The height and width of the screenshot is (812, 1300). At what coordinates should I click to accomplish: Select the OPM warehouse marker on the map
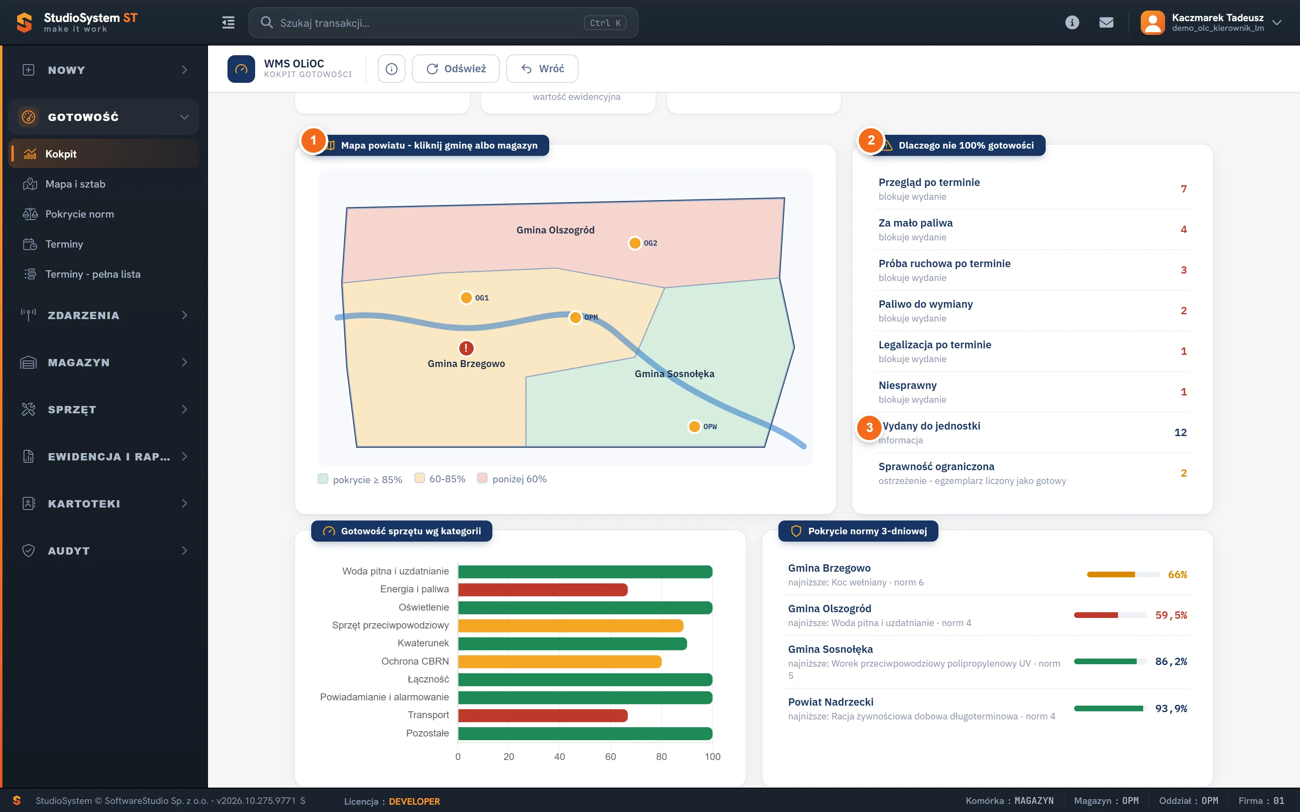(x=575, y=317)
